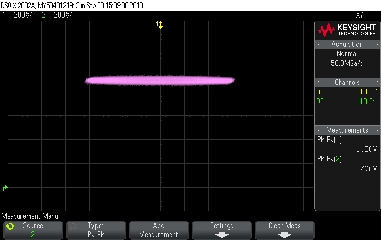Click the grey rotary icon on Type softkey
This screenshot has width=381, height=240.
tap(73, 226)
